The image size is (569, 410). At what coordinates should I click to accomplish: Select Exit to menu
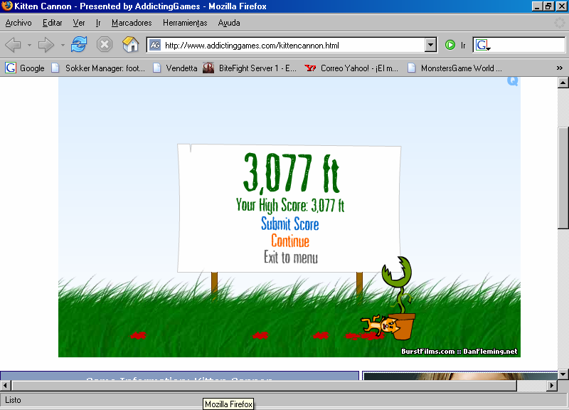(290, 258)
